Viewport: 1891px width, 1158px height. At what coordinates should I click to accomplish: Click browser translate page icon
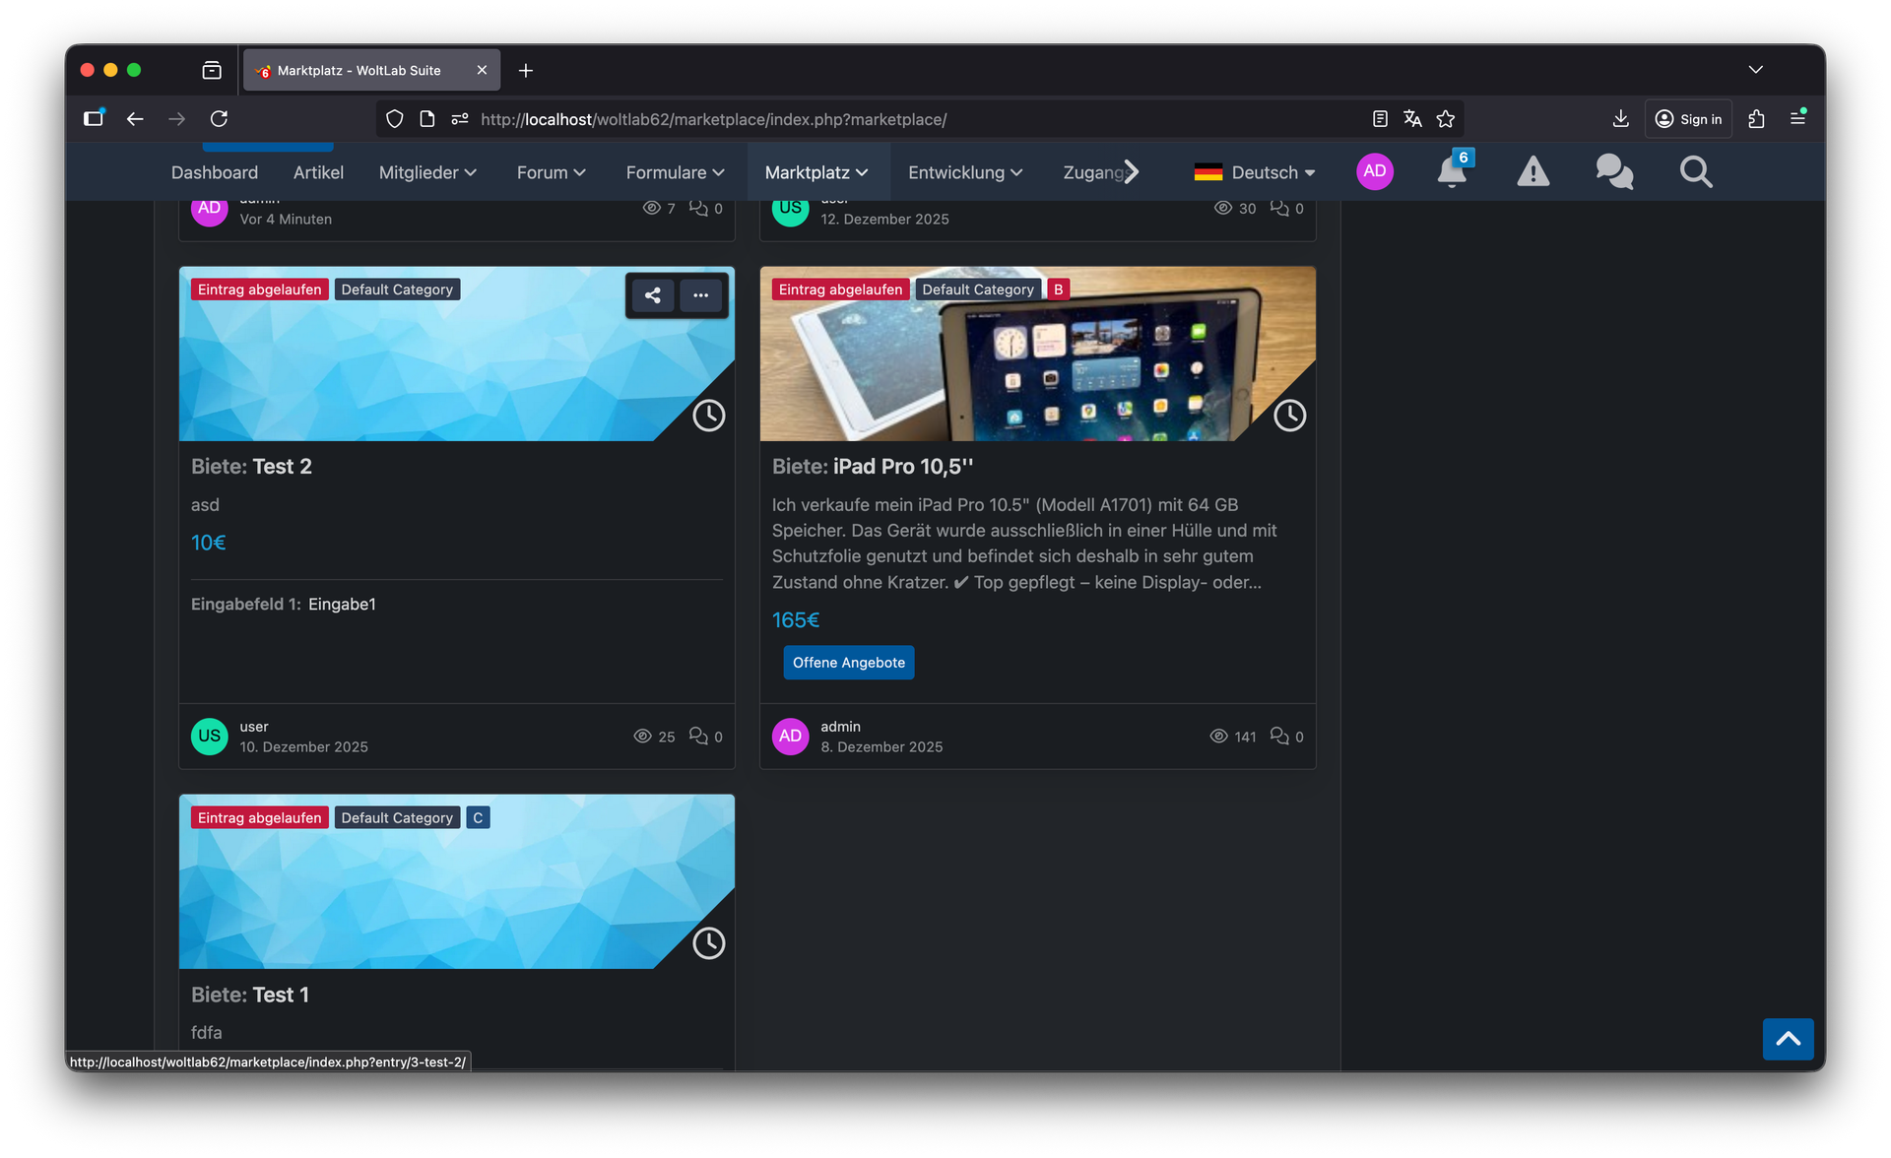(x=1412, y=119)
